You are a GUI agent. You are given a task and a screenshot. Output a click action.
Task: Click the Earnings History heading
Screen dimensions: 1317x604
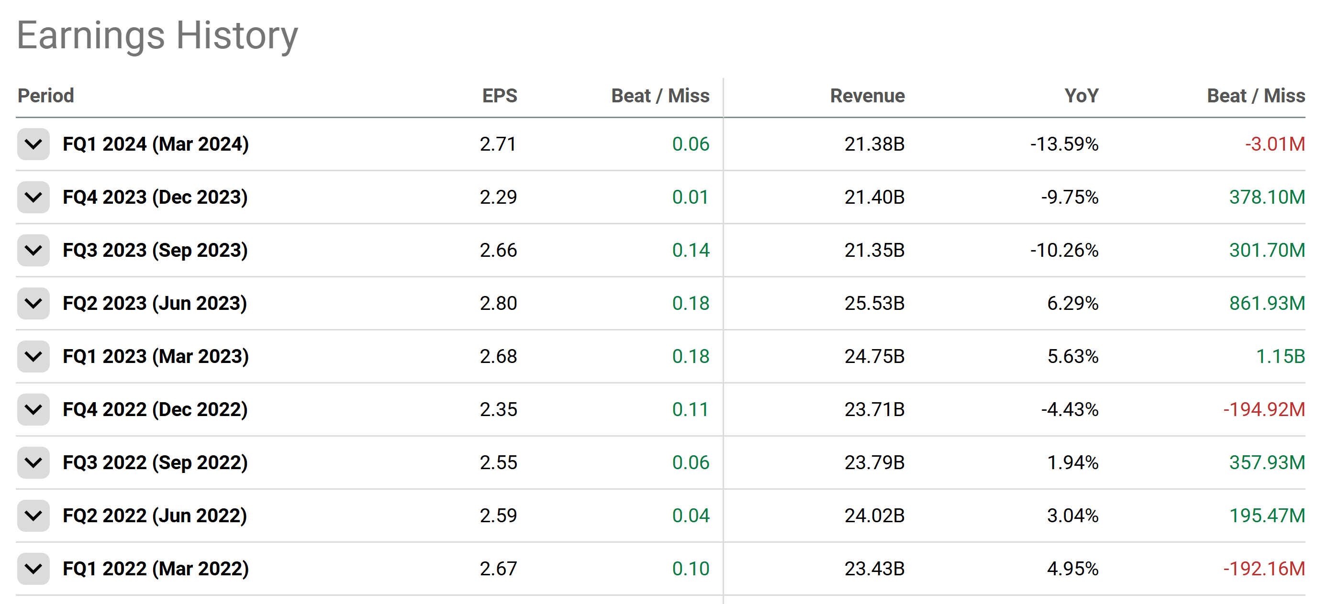coord(157,36)
